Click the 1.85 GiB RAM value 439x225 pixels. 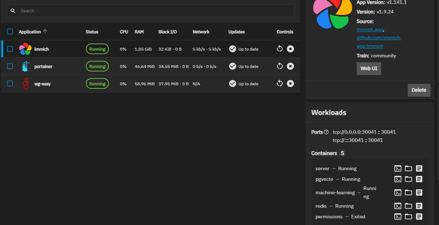[x=143, y=49]
